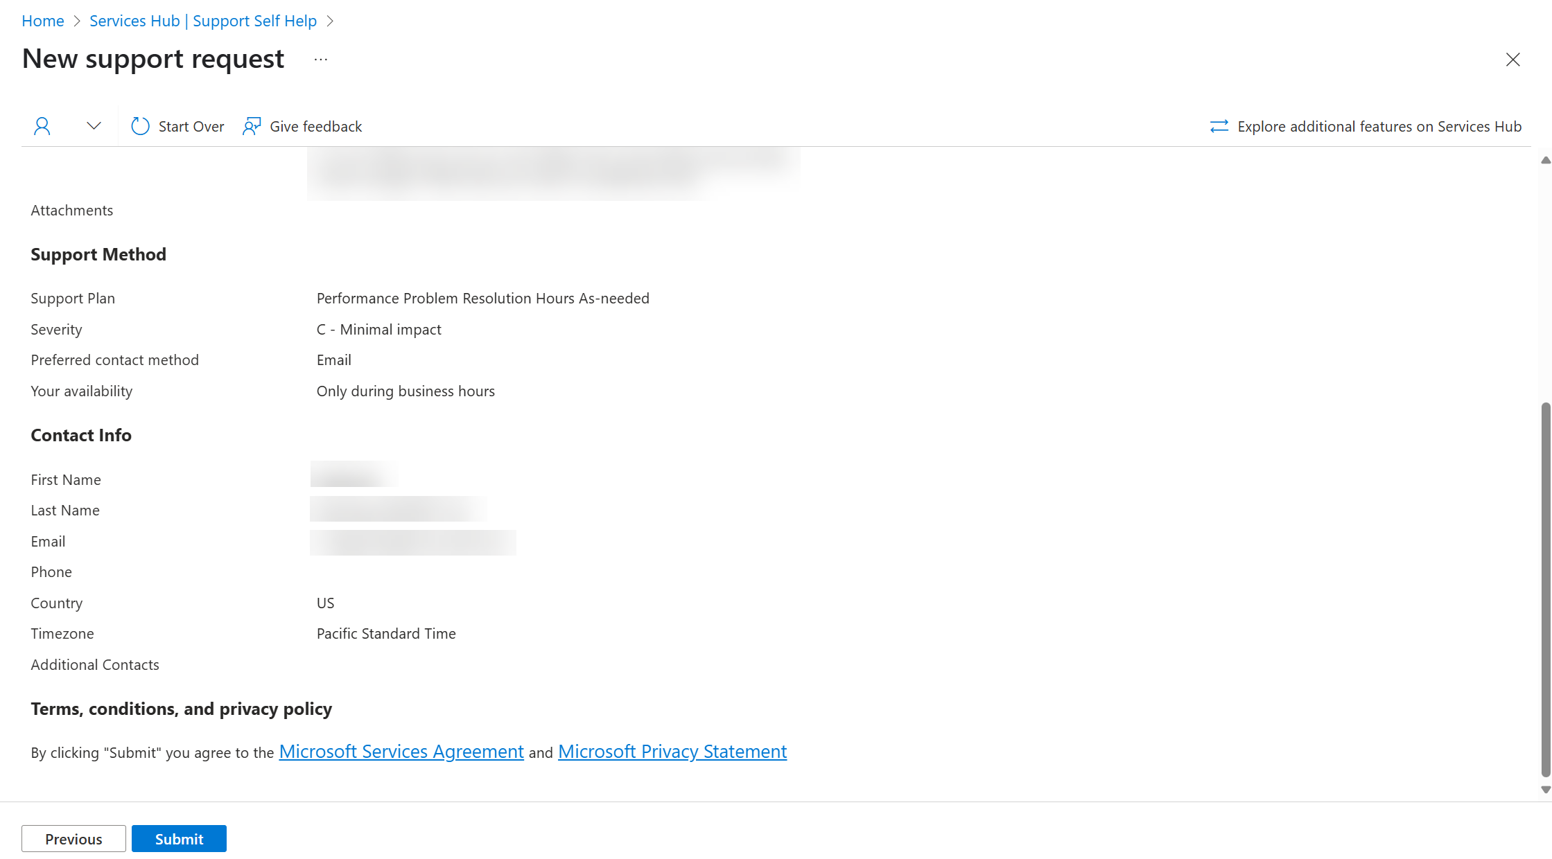Select Support Self Help menu item

coord(202,20)
